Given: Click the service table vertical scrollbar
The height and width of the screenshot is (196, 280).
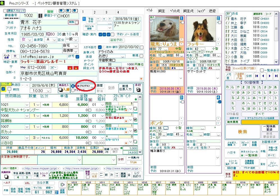Looking at the screenshot, I should click(x=140, y=124).
